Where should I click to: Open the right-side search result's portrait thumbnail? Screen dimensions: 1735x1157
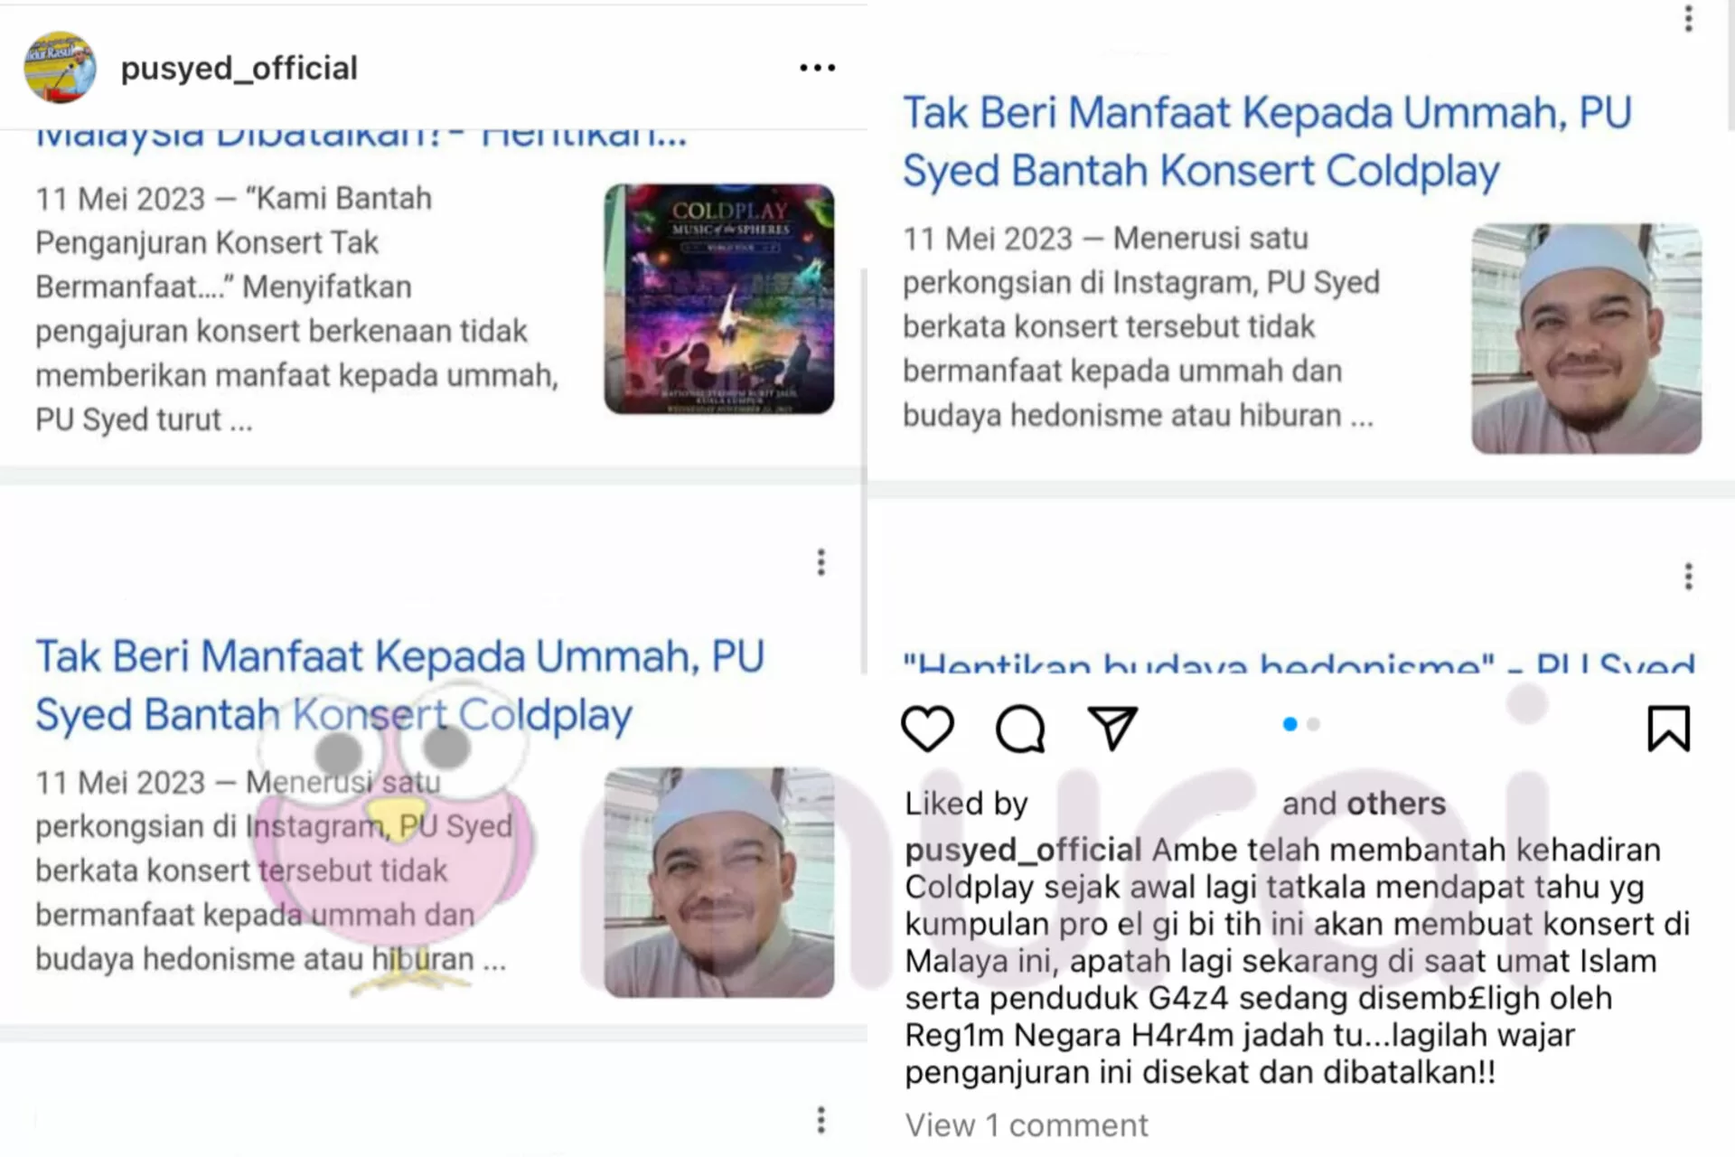coord(1586,339)
